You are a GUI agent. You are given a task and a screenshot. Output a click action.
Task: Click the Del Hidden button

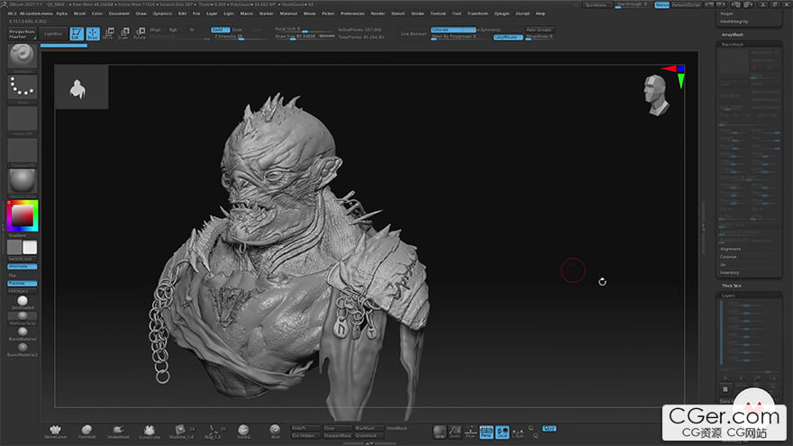pyautogui.click(x=304, y=435)
